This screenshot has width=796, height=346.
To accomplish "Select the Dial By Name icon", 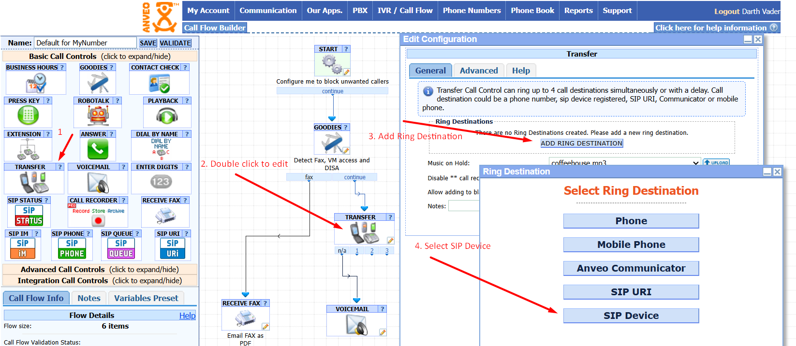I will pyautogui.click(x=161, y=149).
